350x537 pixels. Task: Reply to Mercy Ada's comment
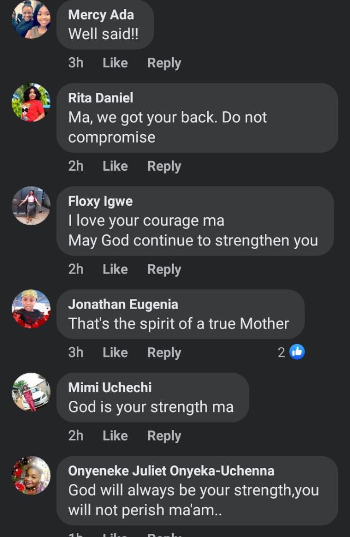(x=164, y=63)
